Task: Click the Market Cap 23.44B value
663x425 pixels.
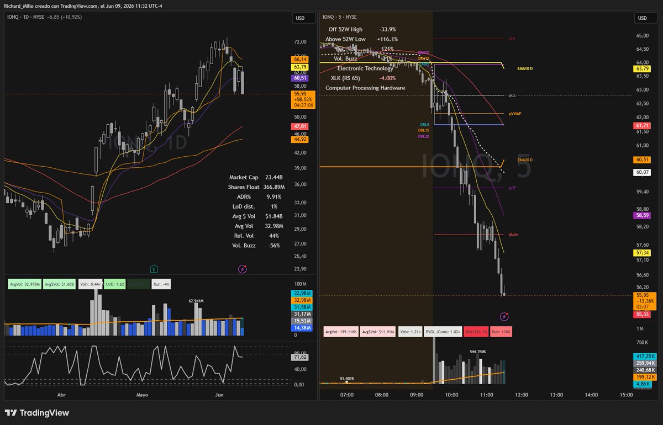Action: (273, 177)
